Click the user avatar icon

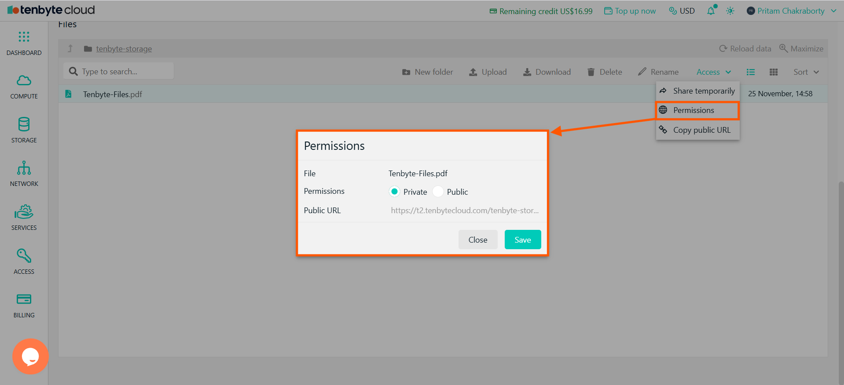point(751,11)
